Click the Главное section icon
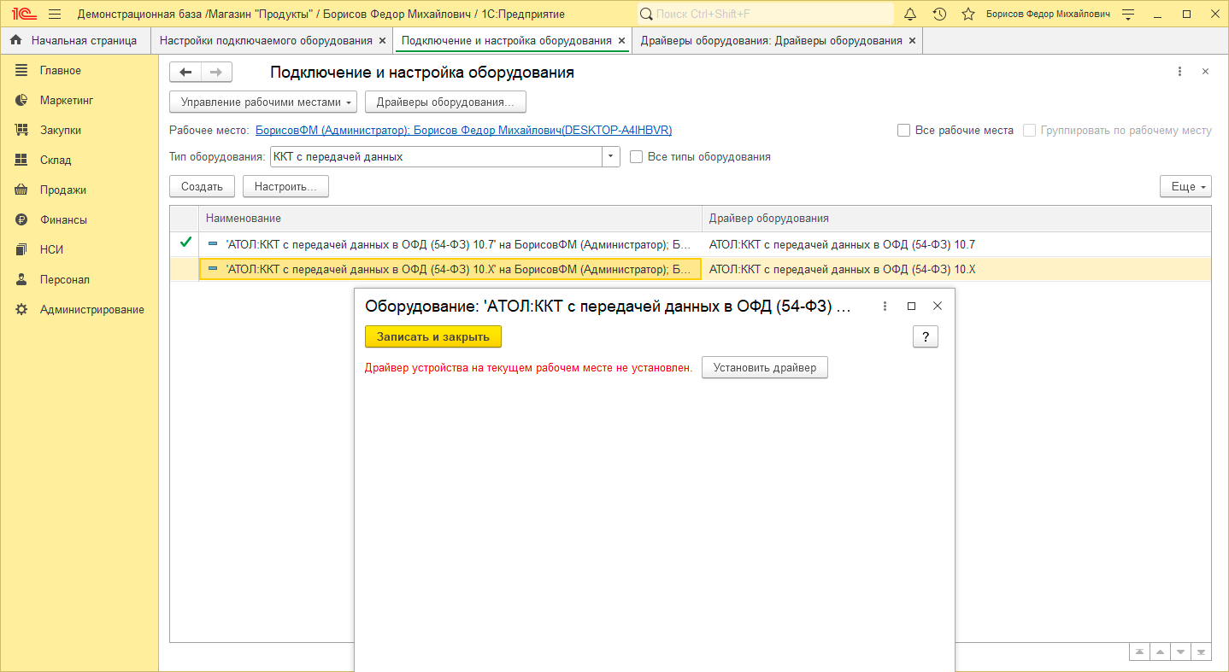This screenshot has height=672, width=1229. coord(22,70)
